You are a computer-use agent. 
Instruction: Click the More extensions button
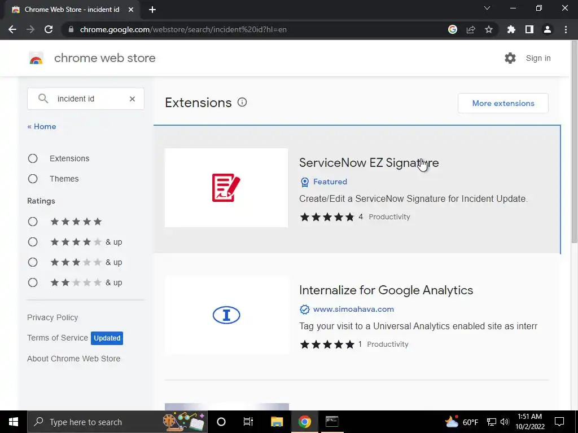(503, 103)
